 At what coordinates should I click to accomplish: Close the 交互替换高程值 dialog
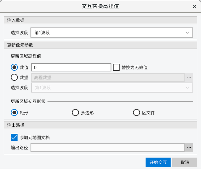click(x=194, y=6)
